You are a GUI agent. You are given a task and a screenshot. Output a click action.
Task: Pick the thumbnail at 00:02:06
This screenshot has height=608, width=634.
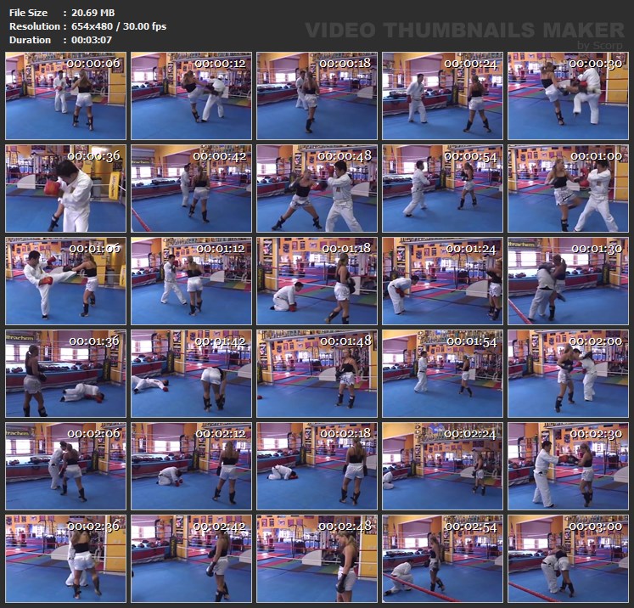pos(65,466)
